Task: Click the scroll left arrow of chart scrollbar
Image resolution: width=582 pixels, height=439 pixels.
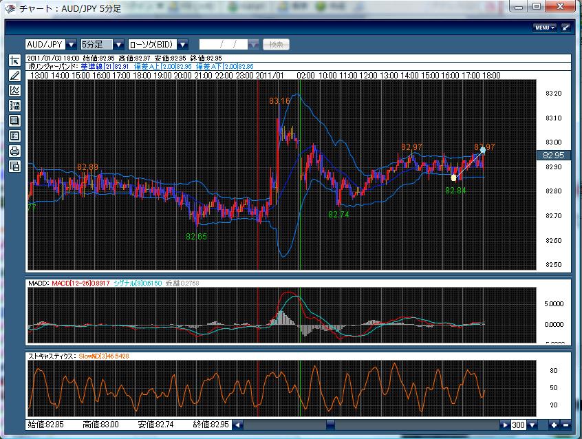Action: (238, 425)
